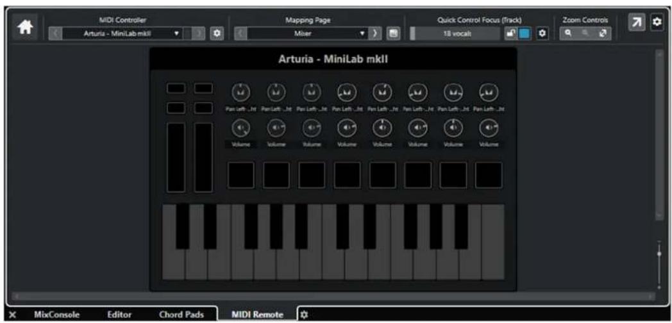Click the third Pan Left-Right knob
The width and height of the screenshot is (672, 323).
(311, 92)
